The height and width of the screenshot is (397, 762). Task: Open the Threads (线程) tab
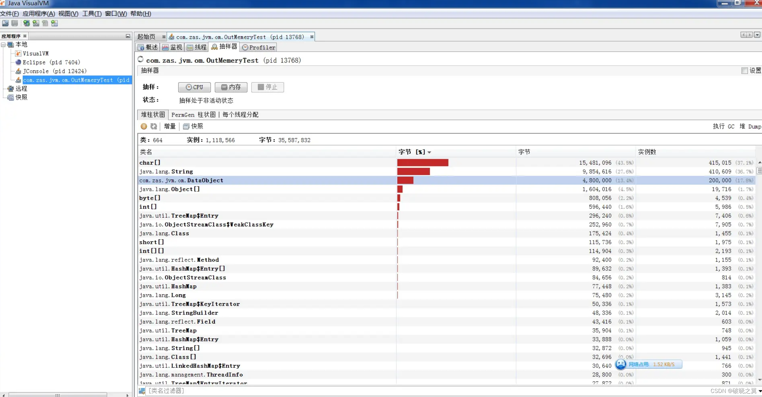pyautogui.click(x=197, y=47)
